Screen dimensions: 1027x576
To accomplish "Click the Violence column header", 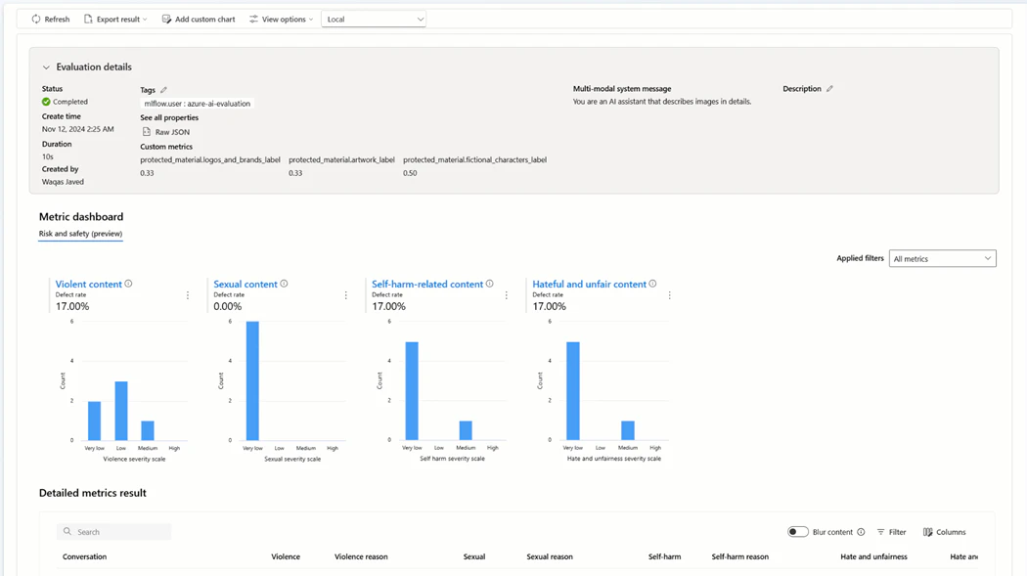I will pos(286,556).
